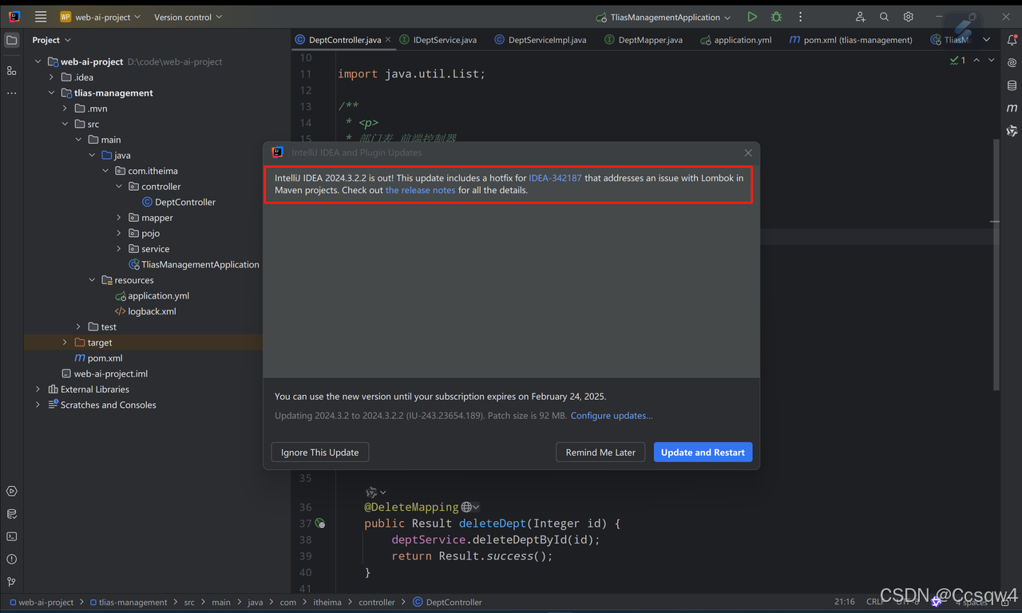Open web-ai-project project dropdown

(x=101, y=17)
